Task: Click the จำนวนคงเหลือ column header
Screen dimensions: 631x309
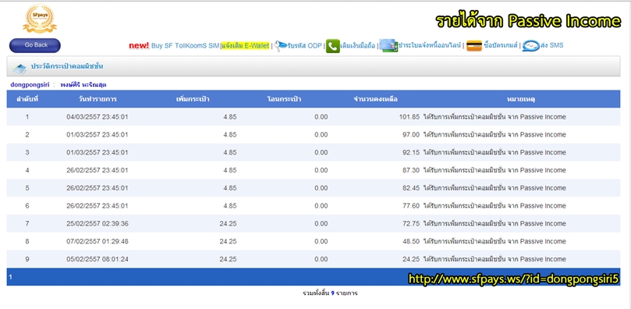Action: click(x=375, y=99)
